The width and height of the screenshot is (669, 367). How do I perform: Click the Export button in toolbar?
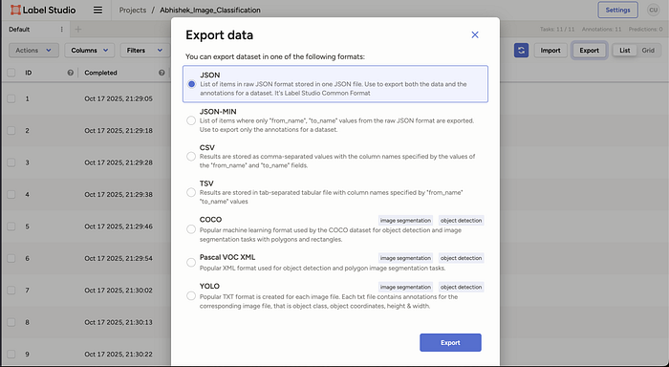tap(590, 51)
